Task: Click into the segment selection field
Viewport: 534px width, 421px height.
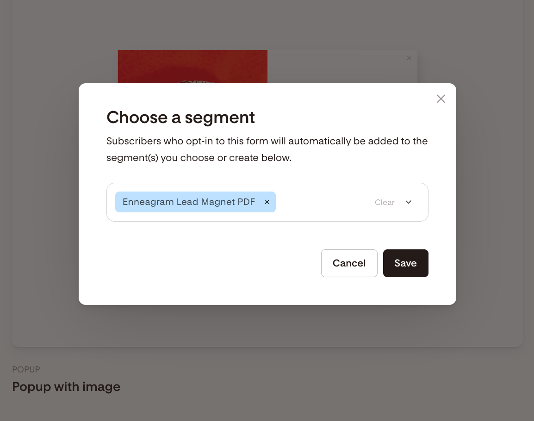Action: pos(324,202)
